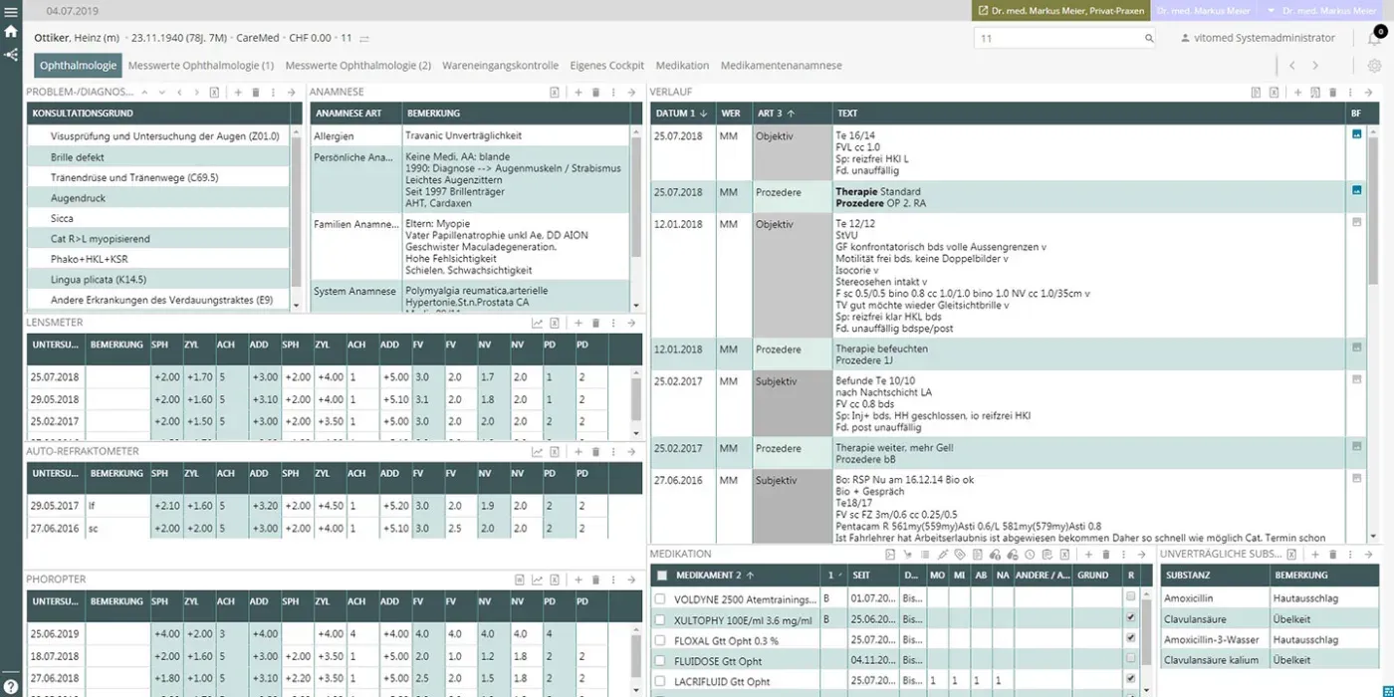Open the dropdown arrow on the last Markus Meier tab
This screenshot has height=697, width=1394.
(1270, 10)
